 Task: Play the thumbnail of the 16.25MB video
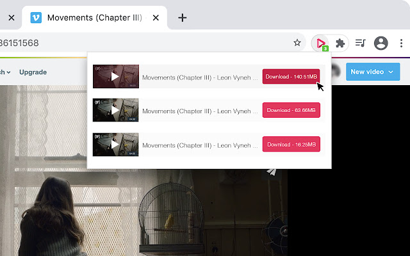(115, 145)
